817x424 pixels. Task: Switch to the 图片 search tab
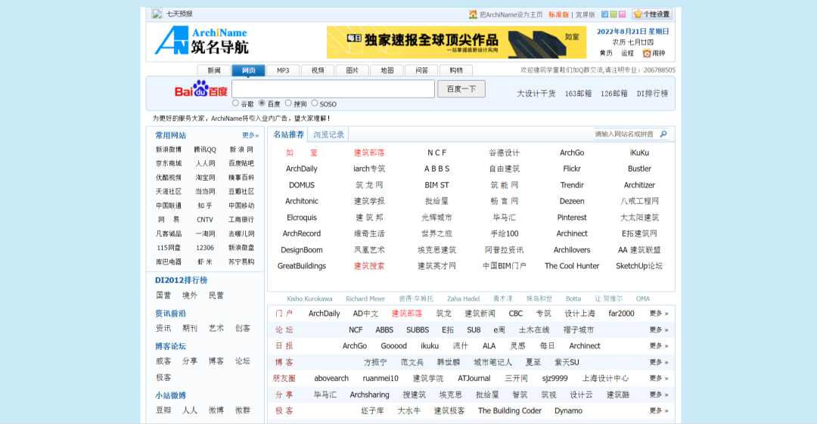pos(353,70)
